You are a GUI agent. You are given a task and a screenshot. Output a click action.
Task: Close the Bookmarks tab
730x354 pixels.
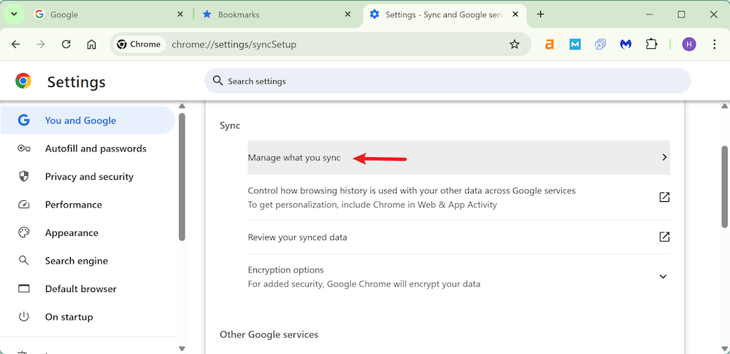pos(347,15)
